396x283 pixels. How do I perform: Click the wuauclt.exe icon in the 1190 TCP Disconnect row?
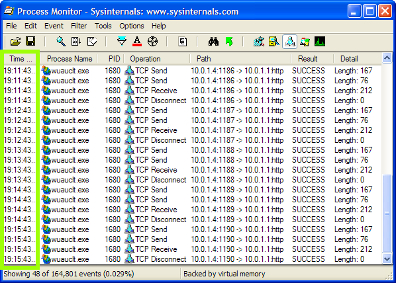pos(46,259)
